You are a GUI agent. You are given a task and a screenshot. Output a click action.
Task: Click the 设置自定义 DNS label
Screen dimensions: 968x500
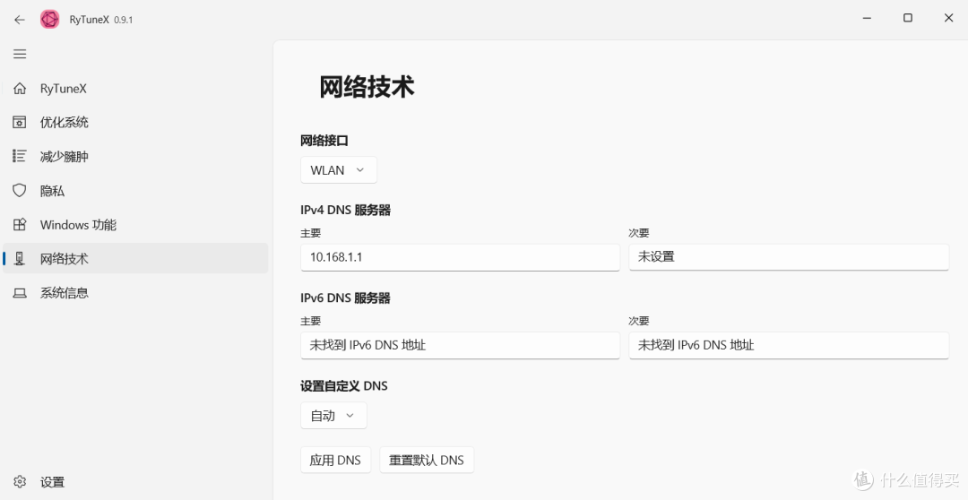point(344,386)
